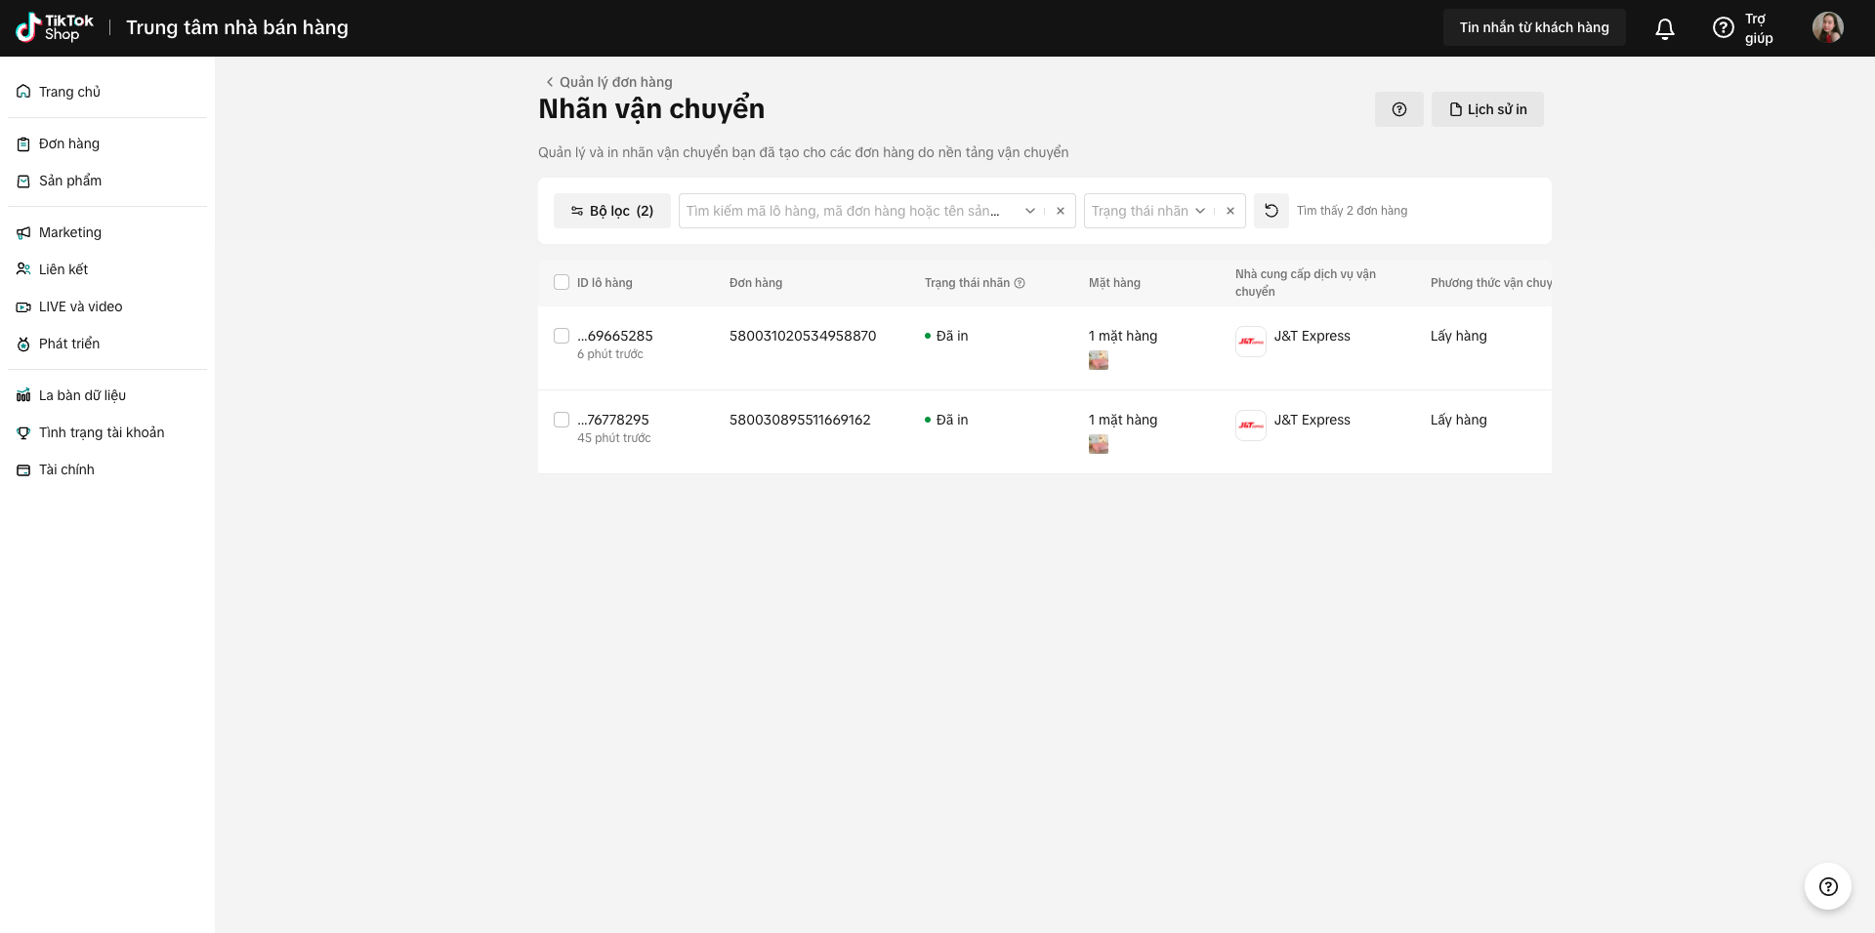
Task: Click the ID lô hàng column header
Action: point(604,283)
